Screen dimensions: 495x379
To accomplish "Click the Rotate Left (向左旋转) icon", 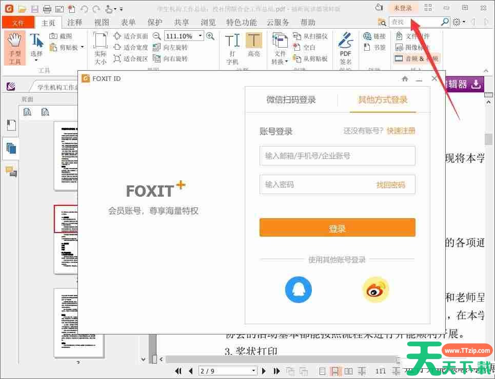I will coord(157,47).
